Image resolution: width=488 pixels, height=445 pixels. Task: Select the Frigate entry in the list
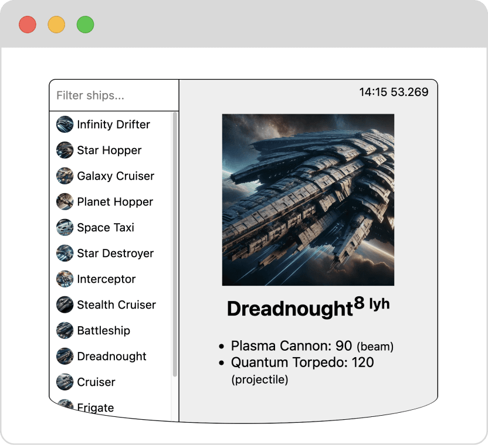point(95,406)
